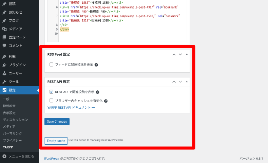The width and height of the screenshot is (268, 163).
Task: Open the WordPress footer link
Action: (51, 158)
